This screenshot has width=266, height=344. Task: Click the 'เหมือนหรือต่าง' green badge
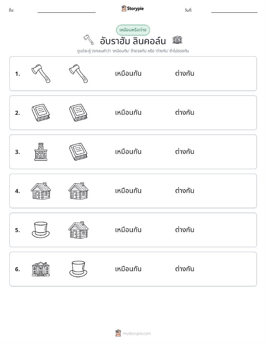tap(133, 30)
